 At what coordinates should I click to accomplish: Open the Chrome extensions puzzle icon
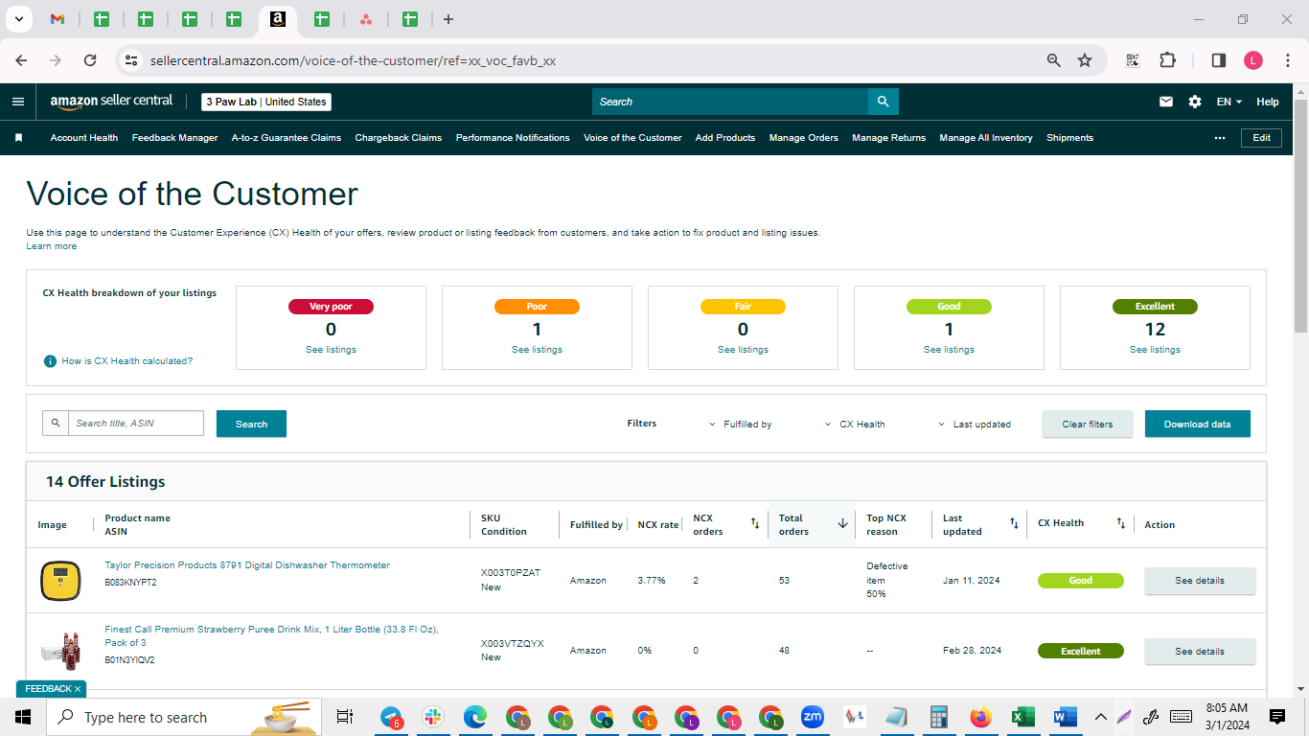click(x=1167, y=60)
